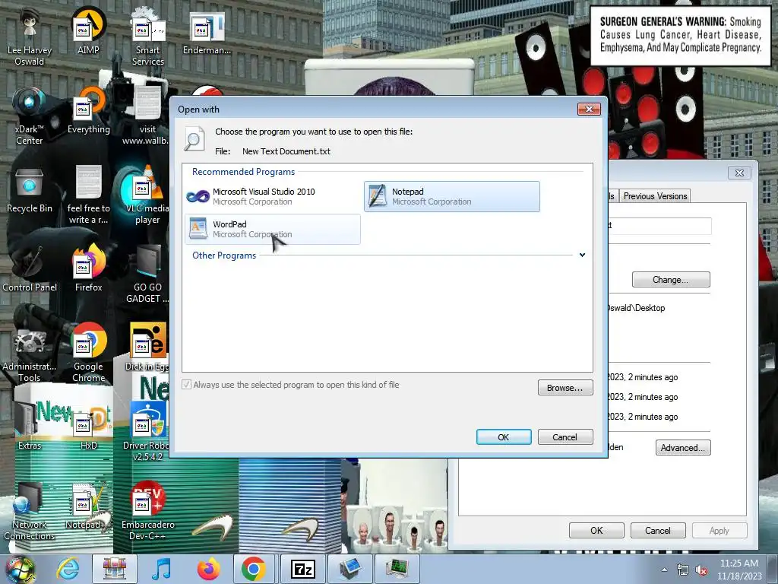The image size is (778, 584).
Task: Select WordPad as the program
Action: point(273,229)
